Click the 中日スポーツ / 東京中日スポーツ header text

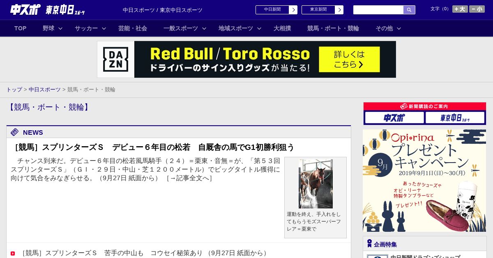[x=163, y=10]
